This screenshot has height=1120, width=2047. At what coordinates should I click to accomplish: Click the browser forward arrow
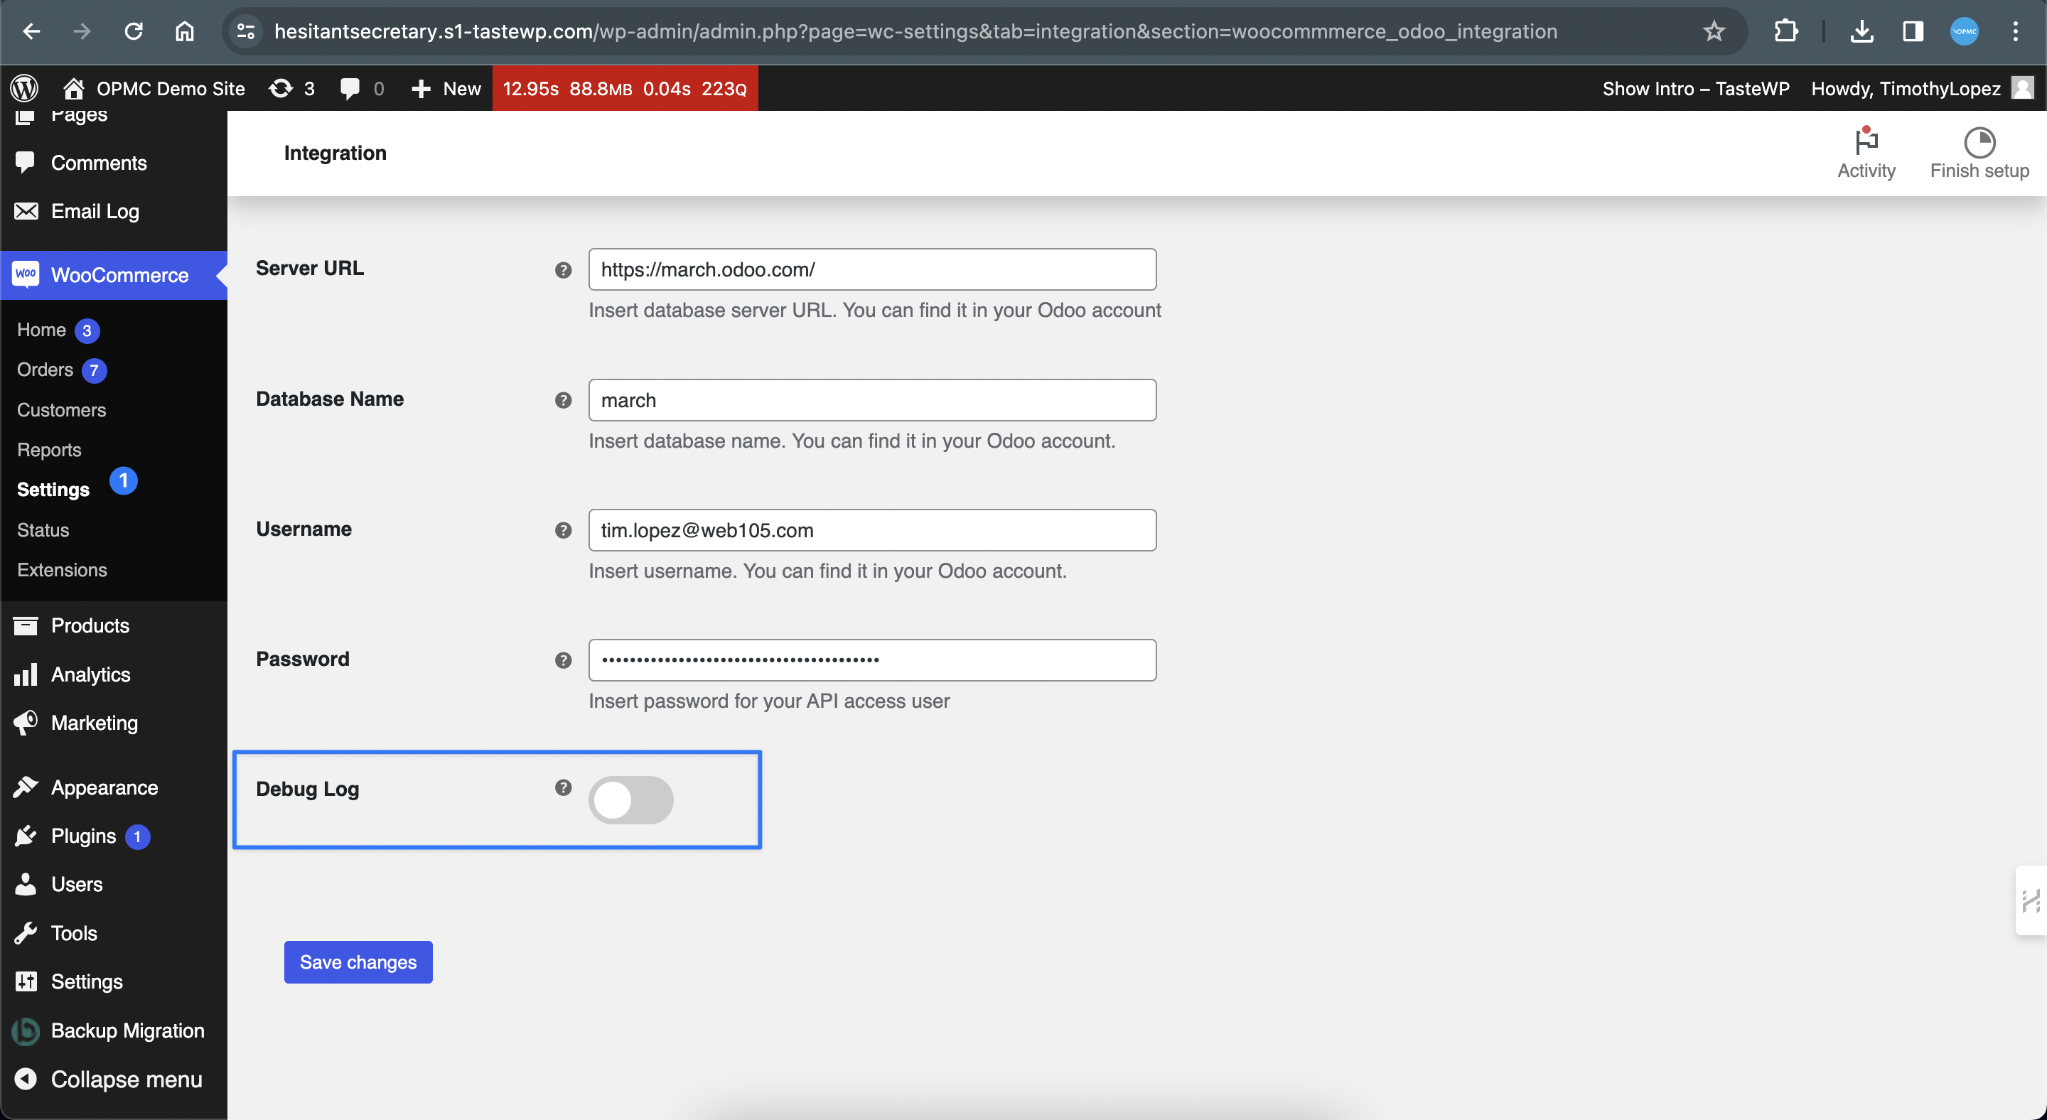(x=82, y=31)
